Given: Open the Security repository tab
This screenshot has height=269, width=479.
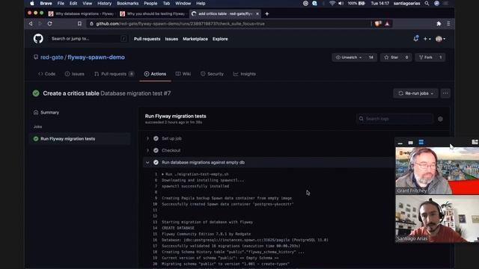Looking at the screenshot, I should [x=212, y=74].
